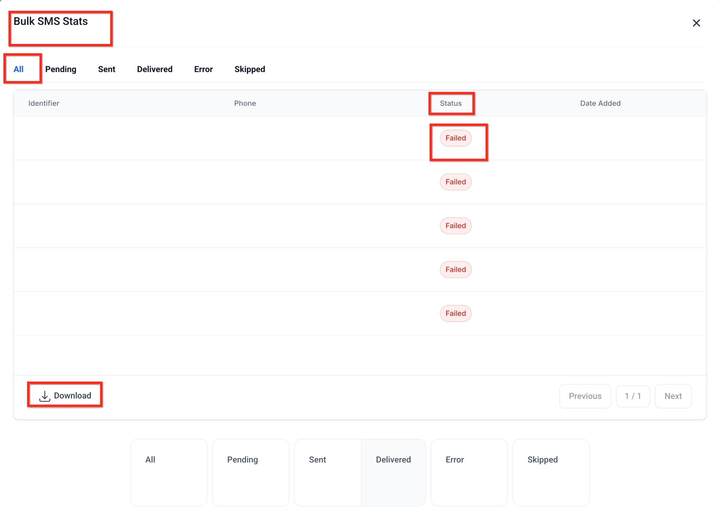This screenshot has height=513, width=719.
Task: Select the Skipped tab
Action: pos(249,69)
